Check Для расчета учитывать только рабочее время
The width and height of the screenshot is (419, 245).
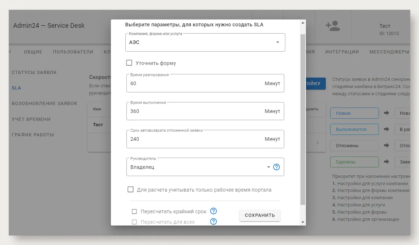click(x=130, y=189)
